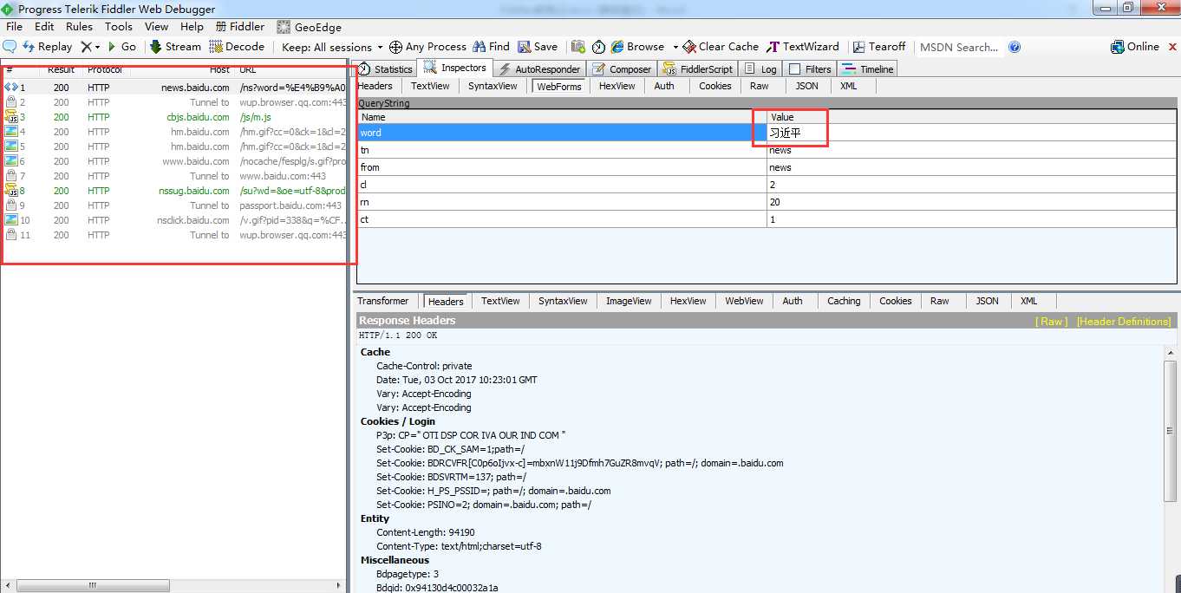Click the Go toolbar button
The width and height of the screenshot is (1181, 593).
coord(121,47)
